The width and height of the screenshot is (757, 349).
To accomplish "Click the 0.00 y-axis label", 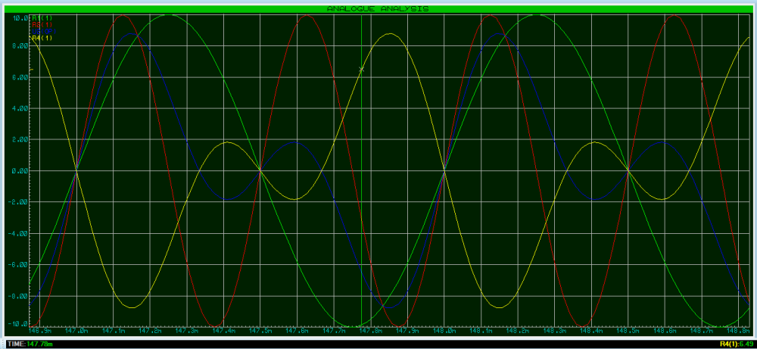I will pos(19,171).
